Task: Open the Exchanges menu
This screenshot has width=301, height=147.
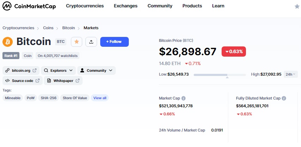Action: coord(126,6)
